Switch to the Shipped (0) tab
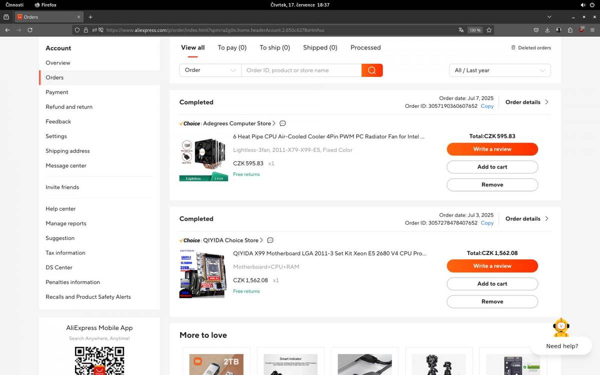600x375 pixels. [x=320, y=47]
